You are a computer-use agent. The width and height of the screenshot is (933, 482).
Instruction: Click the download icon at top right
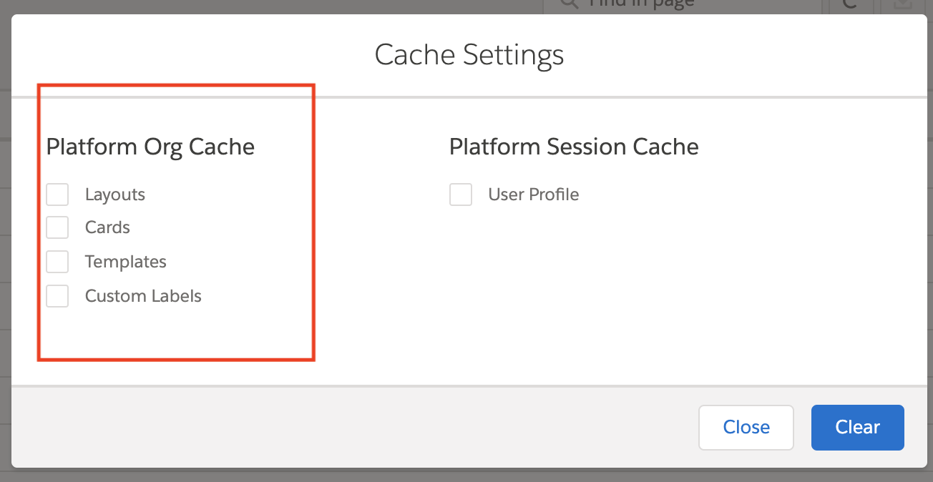coord(903,4)
